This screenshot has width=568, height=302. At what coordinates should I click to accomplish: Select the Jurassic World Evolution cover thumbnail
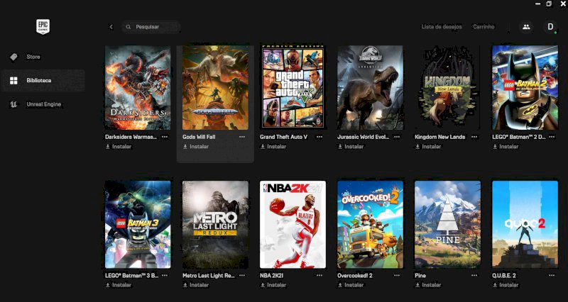point(370,87)
